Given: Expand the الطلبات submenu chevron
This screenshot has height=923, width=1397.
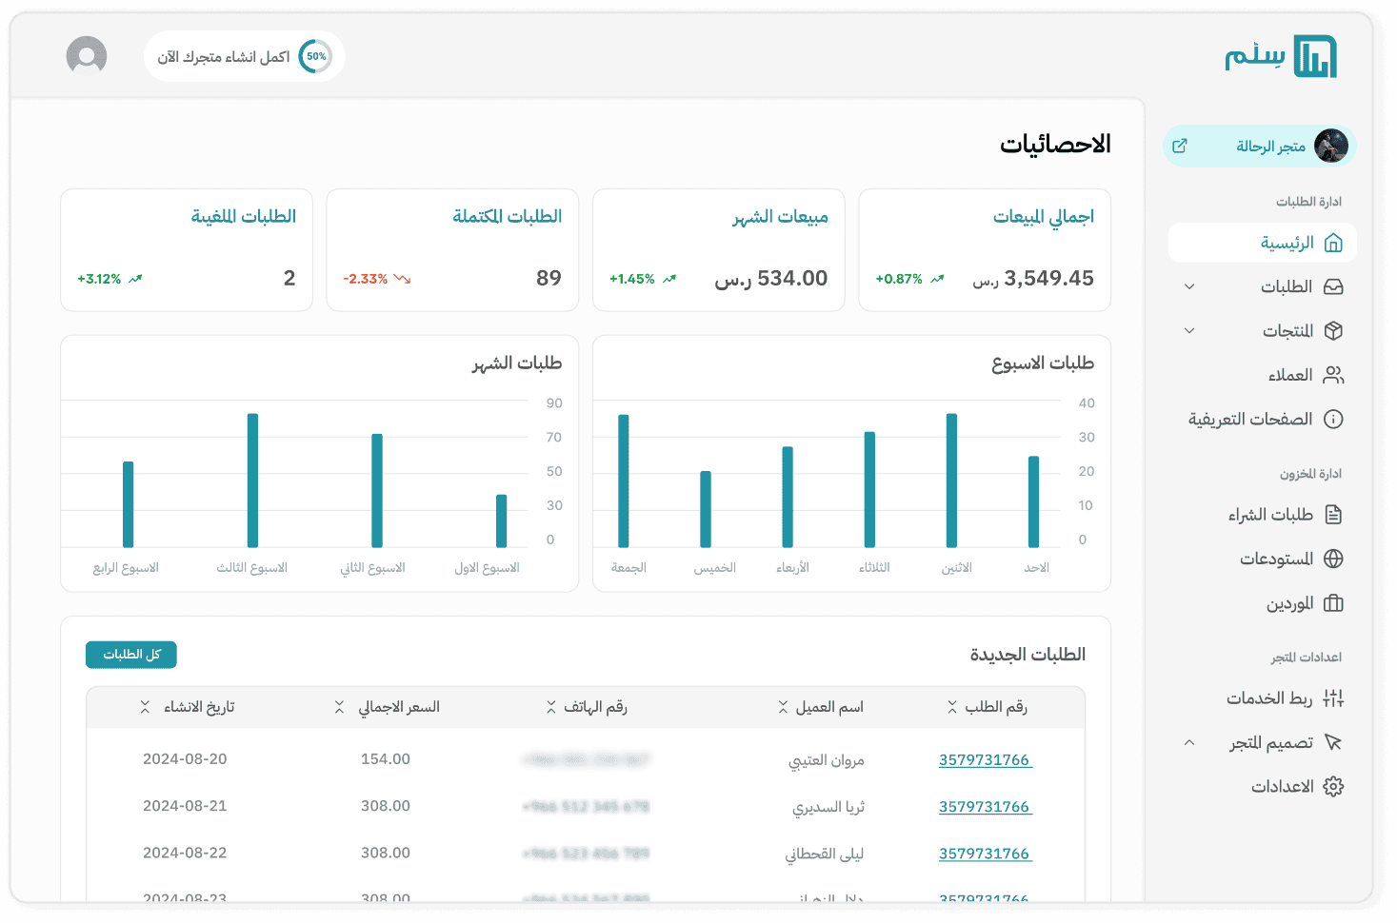Looking at the screenshot, I should [x=1189, y=286].
